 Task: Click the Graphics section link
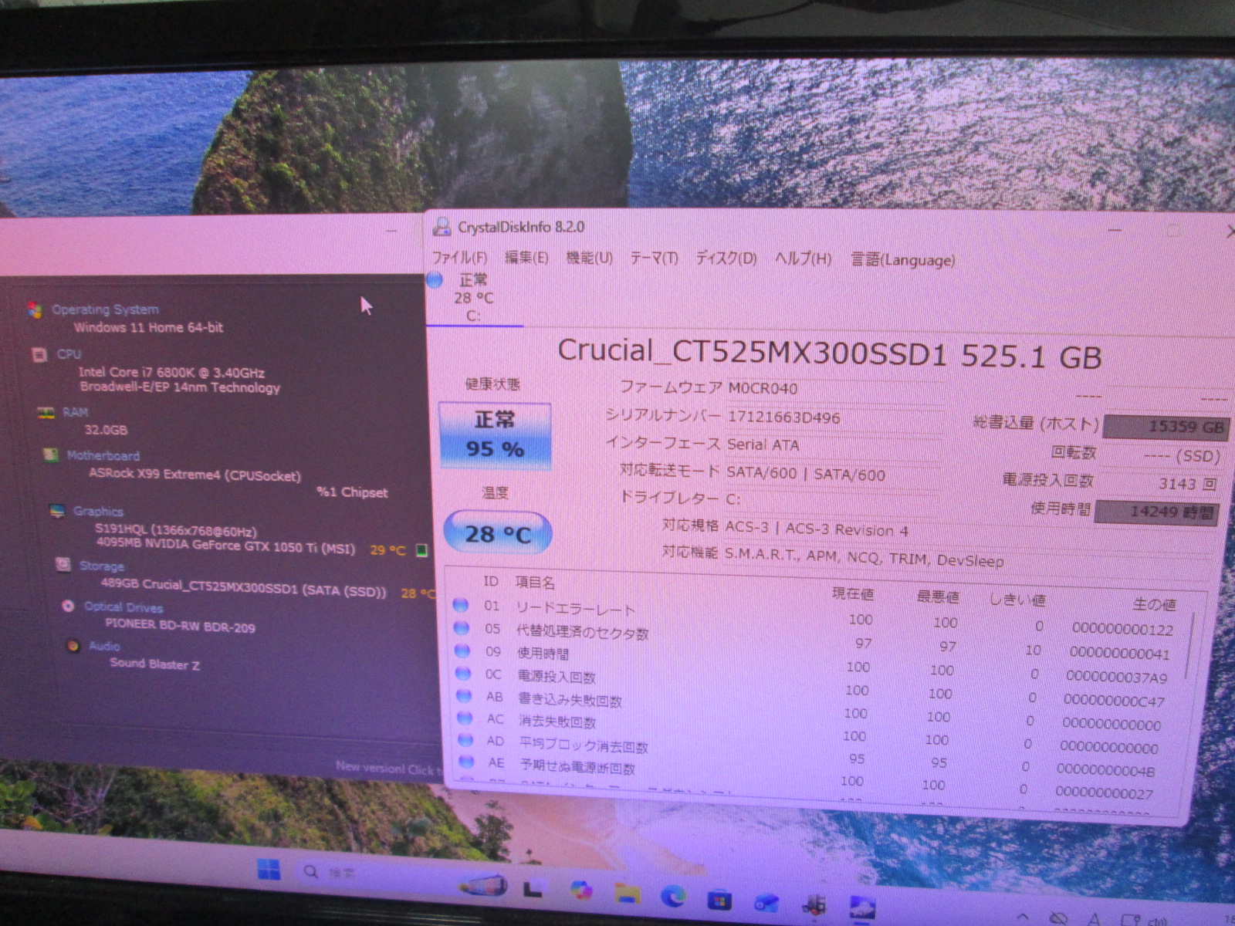coord(98,511)
